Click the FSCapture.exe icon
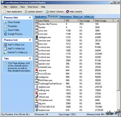This screenshot has height=117, width=121. tap(37, 100)
